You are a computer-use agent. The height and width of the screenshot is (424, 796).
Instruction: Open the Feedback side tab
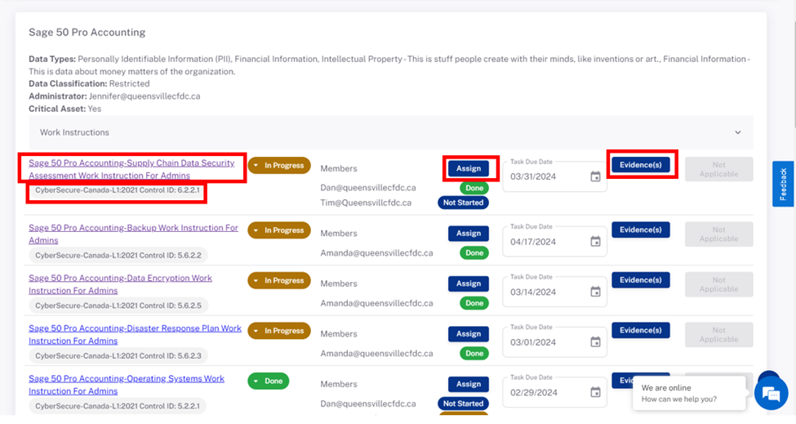(783, 184)
